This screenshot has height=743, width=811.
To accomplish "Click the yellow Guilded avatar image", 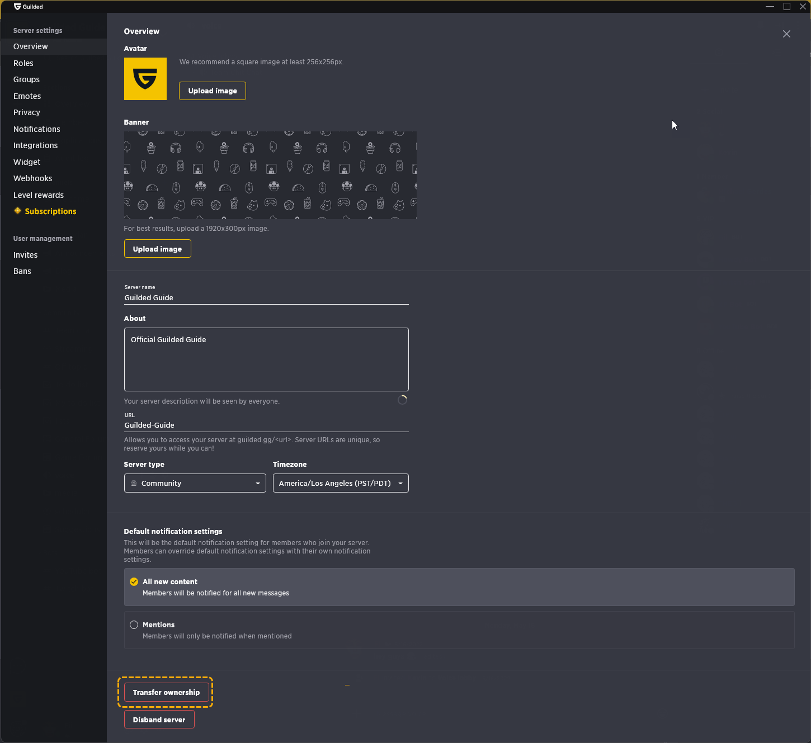I will 145,79.
